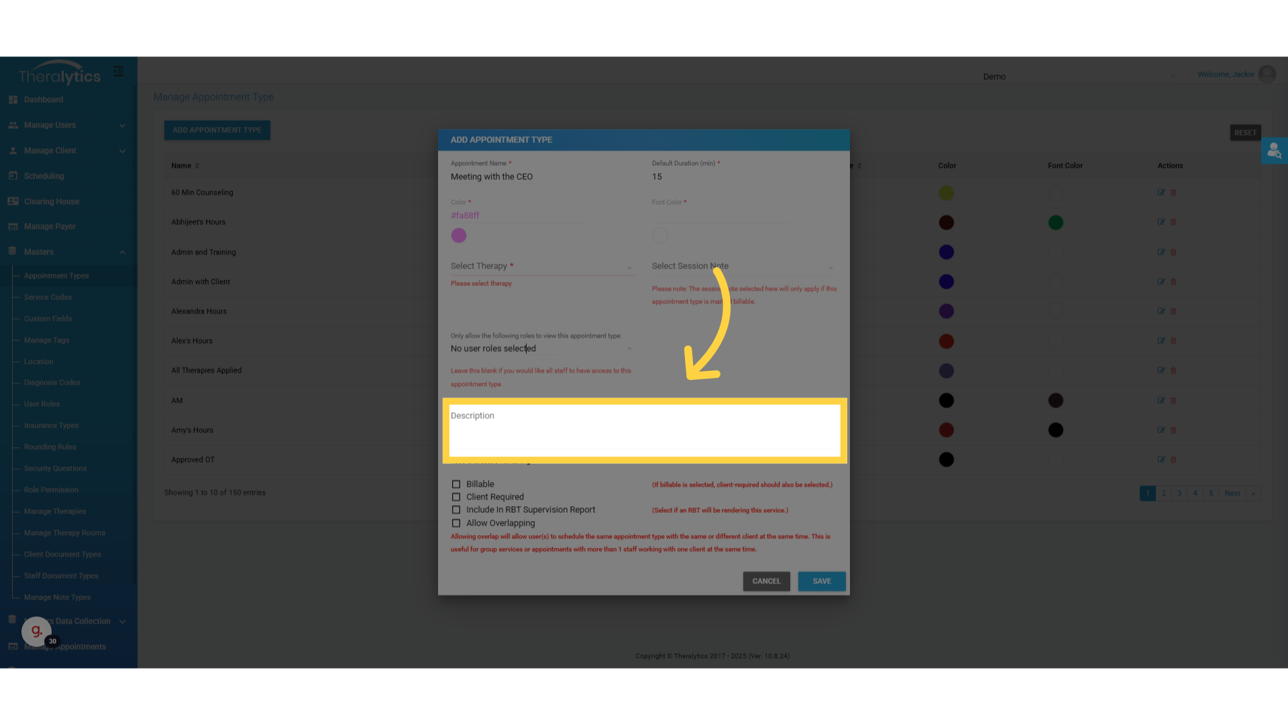This screenshot has height=725, width=1288.
Task: Click delete icon for Abhijeet's Hours row
Action: 1173,222
